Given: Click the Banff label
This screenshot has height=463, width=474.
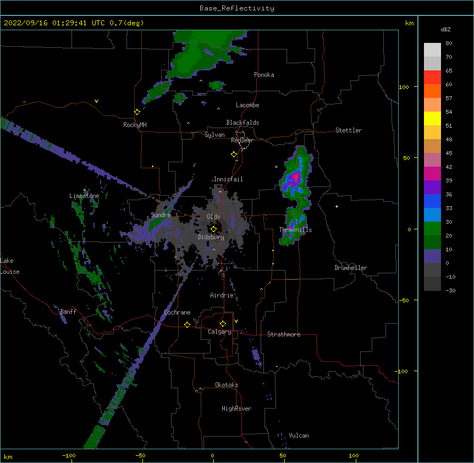Looking at the screenshot, I should pos(68,312).
